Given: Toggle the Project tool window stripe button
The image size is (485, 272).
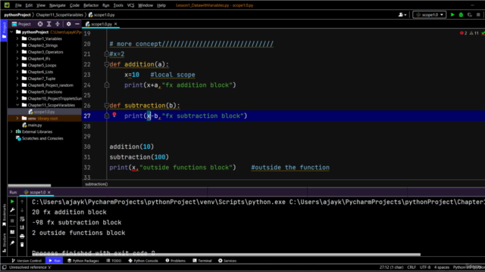Looking at the screenshot, I should (4, 30).
